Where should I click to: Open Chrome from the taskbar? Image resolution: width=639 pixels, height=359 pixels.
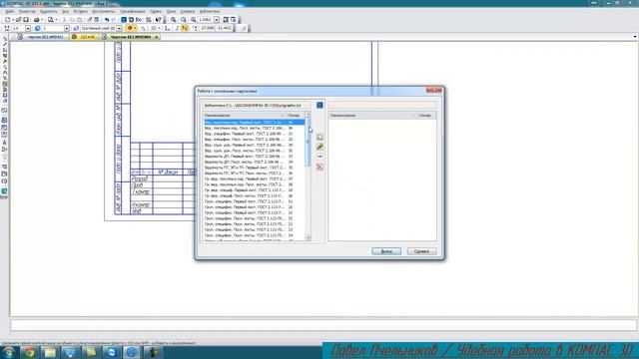[x=29, y=352]
